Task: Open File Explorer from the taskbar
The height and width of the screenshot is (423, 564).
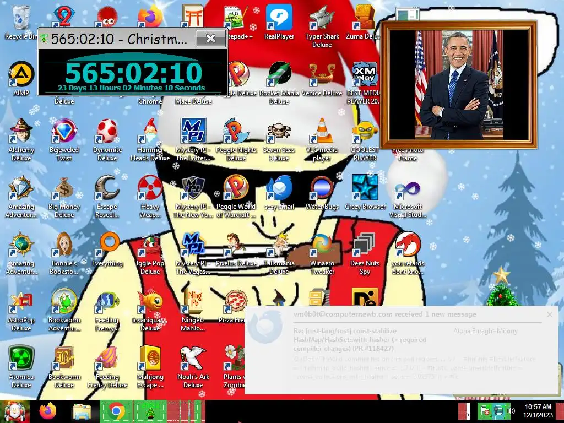Action: pos(82,411)
